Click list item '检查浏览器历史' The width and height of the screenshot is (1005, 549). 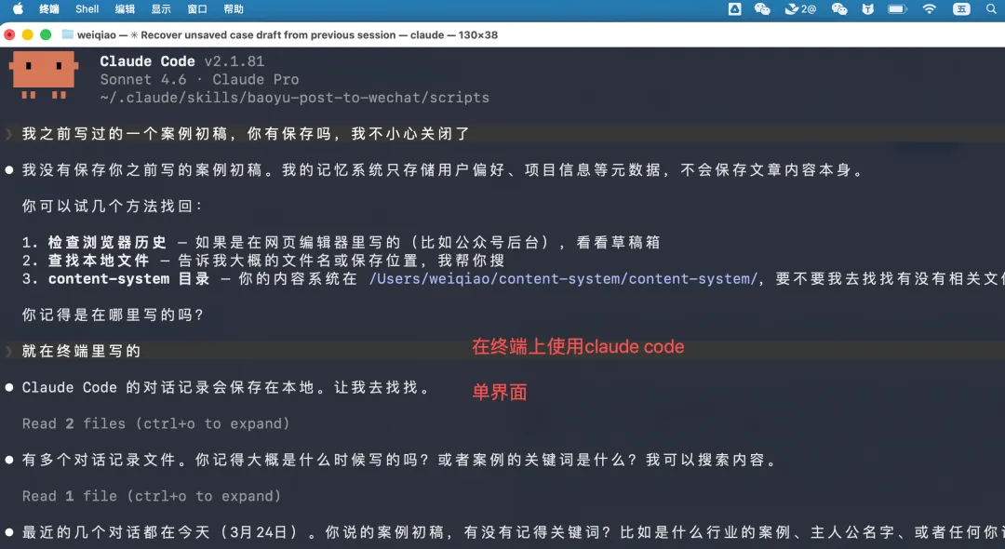coord(107,242)
